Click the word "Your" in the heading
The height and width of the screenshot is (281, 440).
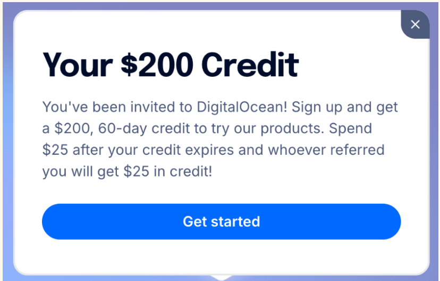[77, 65]
